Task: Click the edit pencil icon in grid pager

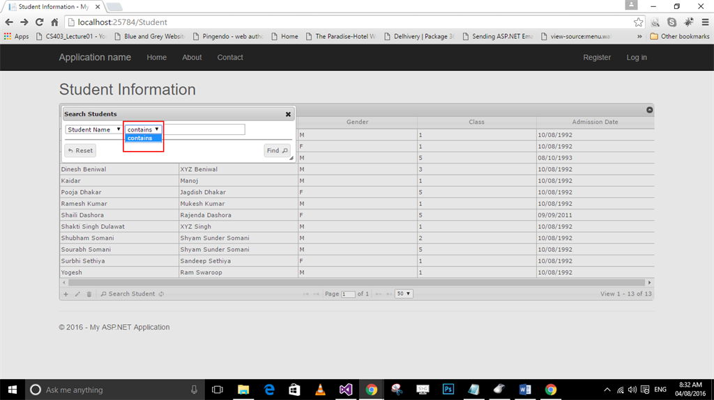Action: pyautogui.click(x=77, y=294)
